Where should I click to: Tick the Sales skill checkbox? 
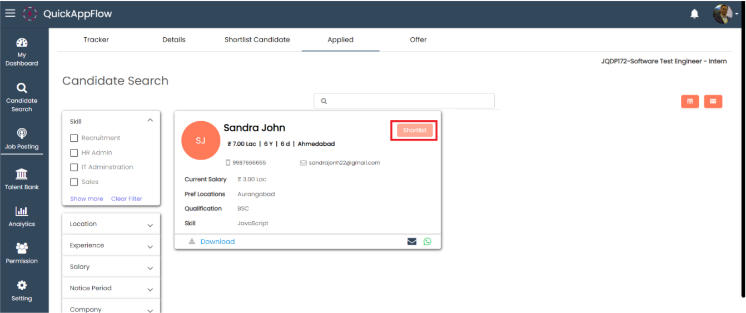tap(74, 182)
